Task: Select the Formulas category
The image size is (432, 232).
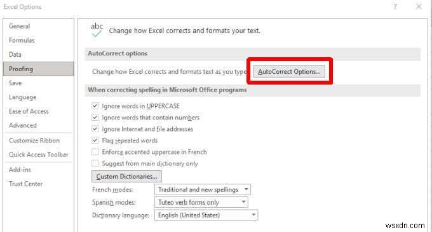Action: 38,40
